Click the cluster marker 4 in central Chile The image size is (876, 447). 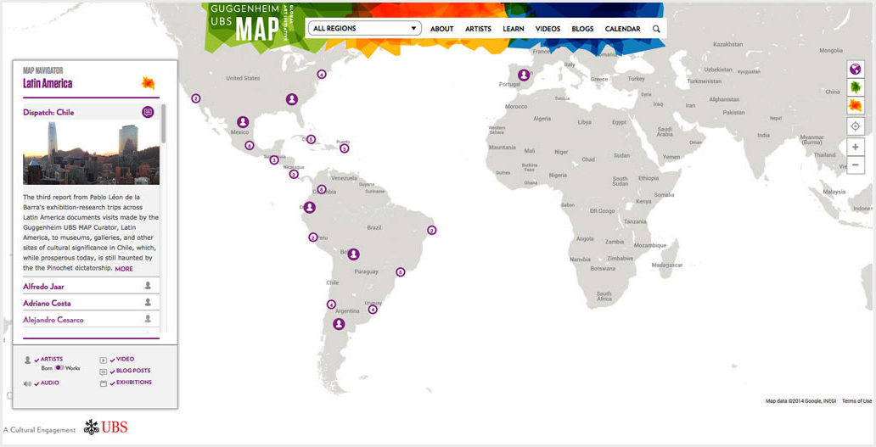(331, 305)
